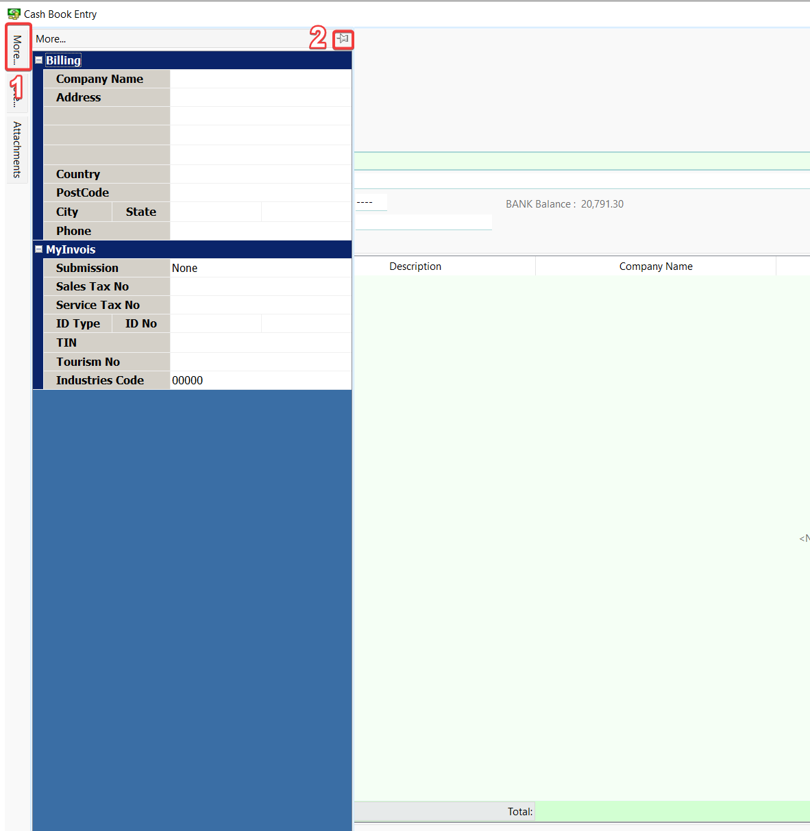Select the Country field value

[x=260, y=174]
